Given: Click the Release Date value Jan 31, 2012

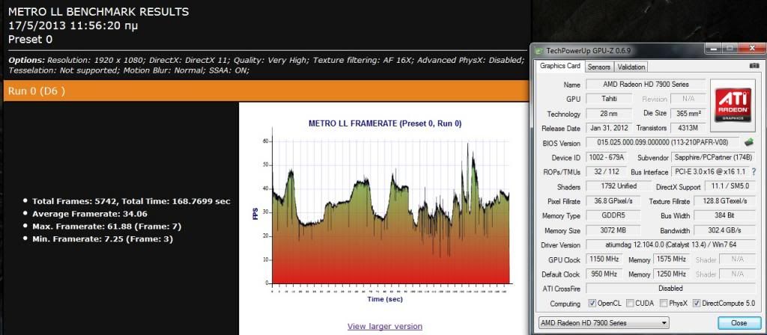Looking at the screenshot, I should coord(608,128).
